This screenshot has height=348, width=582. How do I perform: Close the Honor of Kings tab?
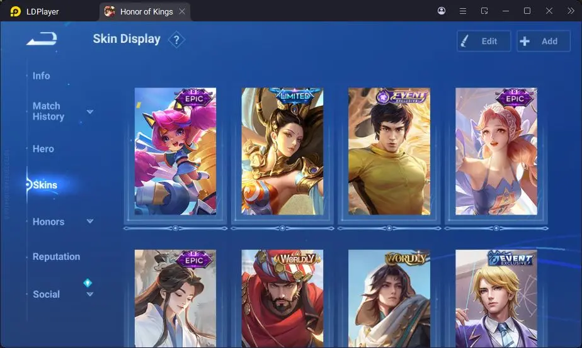pos(182,11)
